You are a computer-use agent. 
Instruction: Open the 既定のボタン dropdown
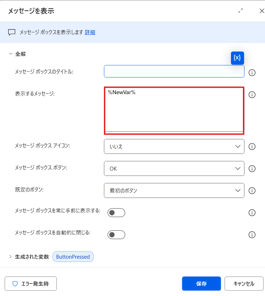pyautogui.click(x=174, y=190)
